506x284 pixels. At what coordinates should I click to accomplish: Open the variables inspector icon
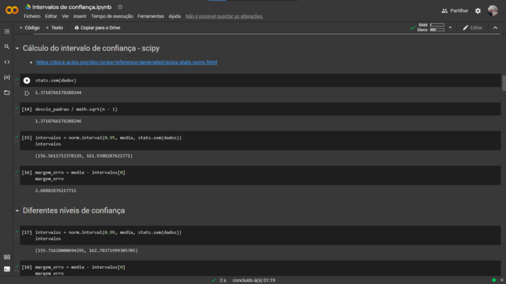pyautogui.click(x=7, y=77)
